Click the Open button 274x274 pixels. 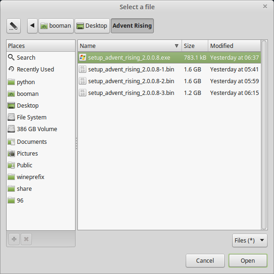pos(248,260)
